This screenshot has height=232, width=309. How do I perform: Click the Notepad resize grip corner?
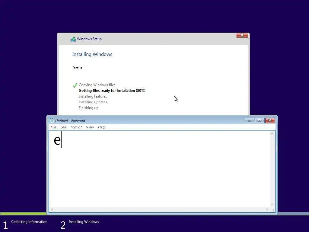click(273, 210)
